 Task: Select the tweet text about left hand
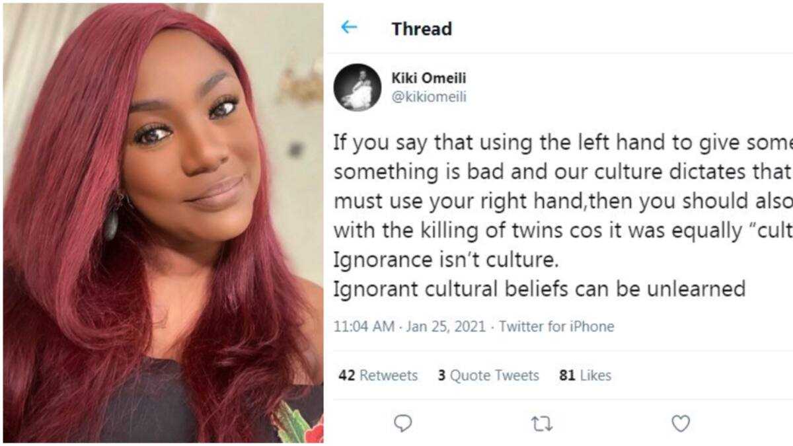click(x=563, y=215)
